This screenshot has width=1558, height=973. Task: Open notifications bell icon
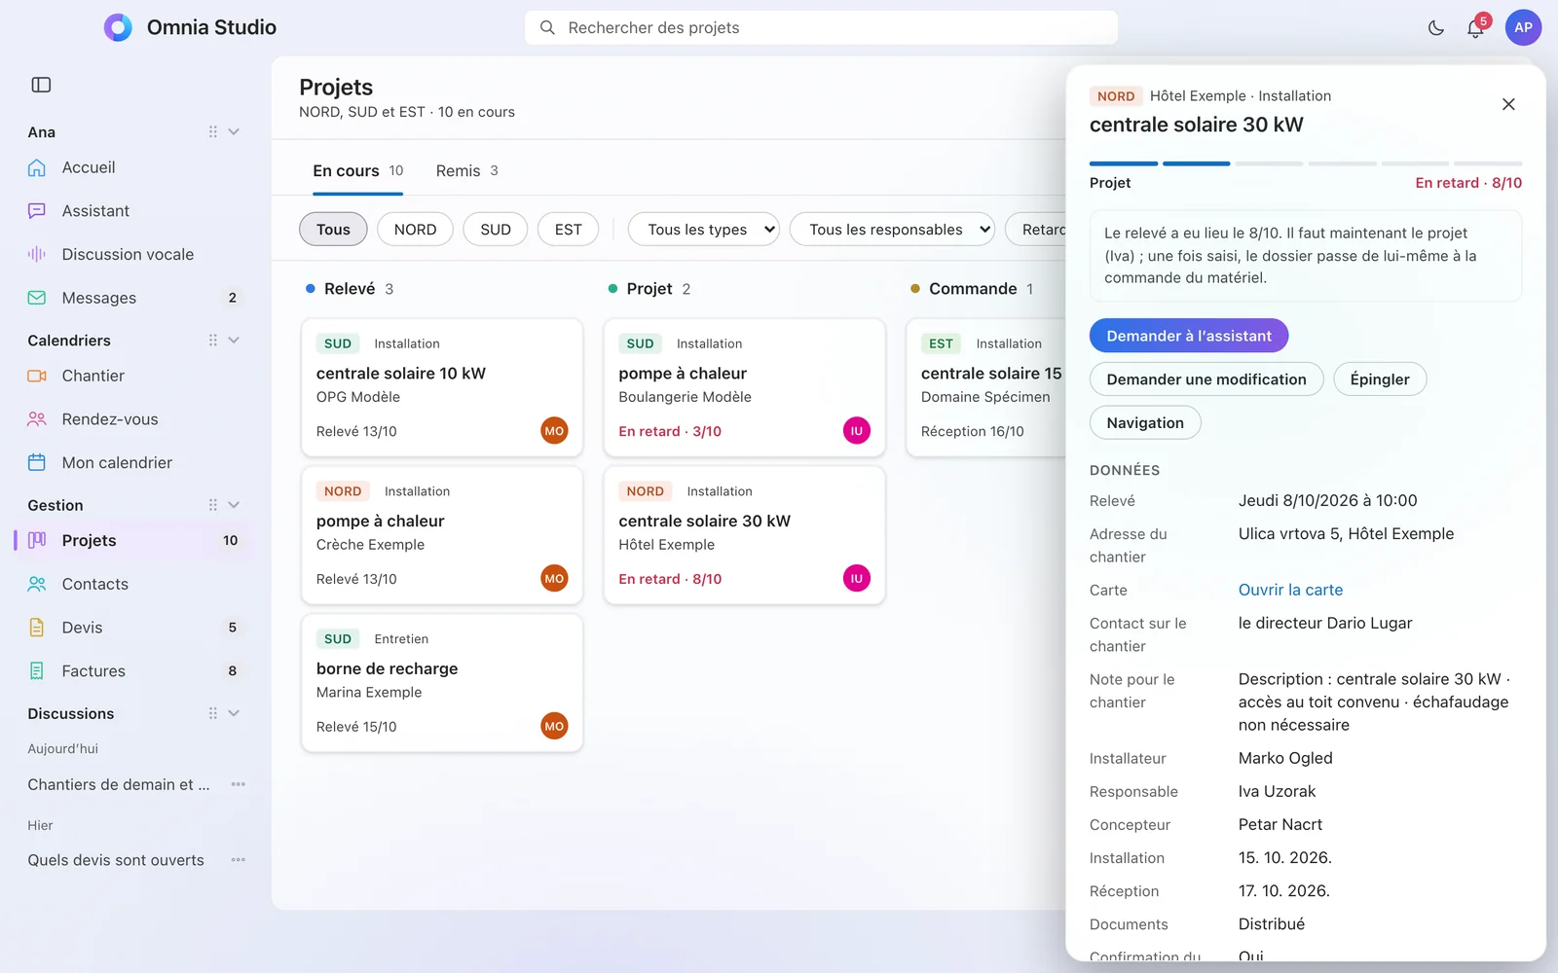coord(1475,28)
